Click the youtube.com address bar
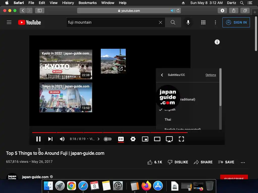 (129, 11)
